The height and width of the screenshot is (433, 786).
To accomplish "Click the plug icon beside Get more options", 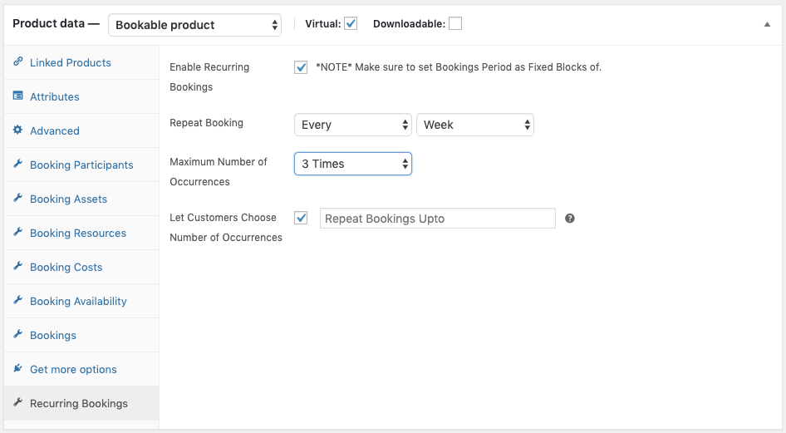I will pyautogui.click(x=18, y=368).
